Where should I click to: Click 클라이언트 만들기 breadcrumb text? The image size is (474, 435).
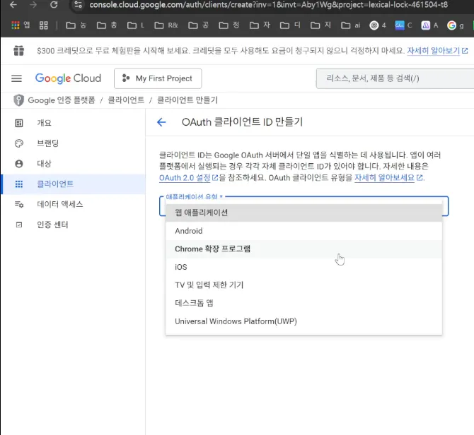pyautogui.click(x=187, y=100)
